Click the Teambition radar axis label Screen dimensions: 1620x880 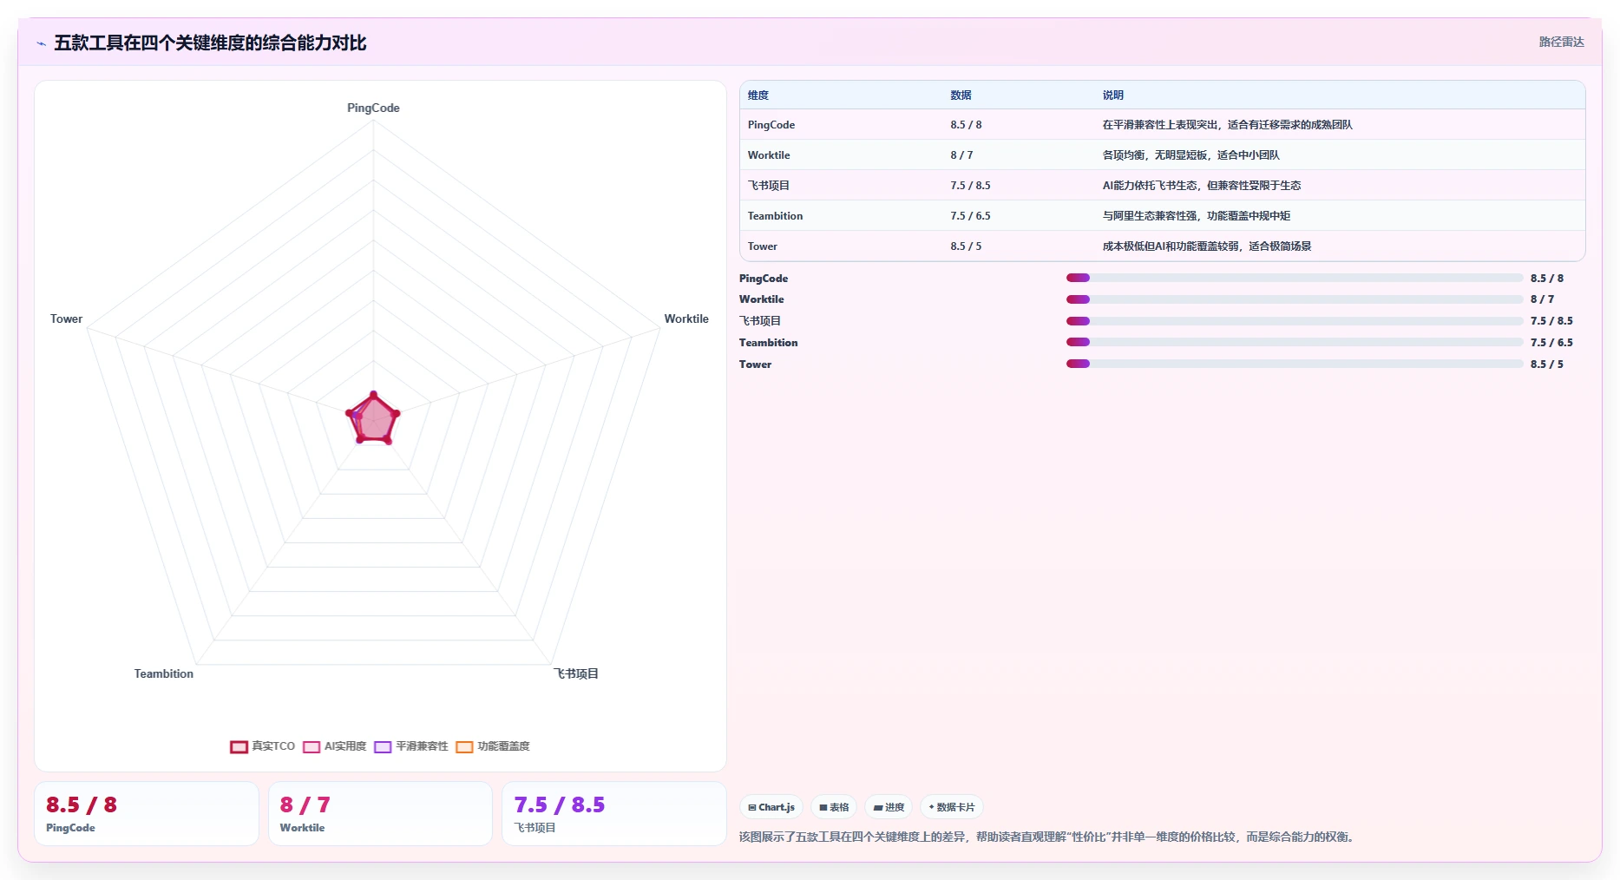[x=164, y=673]
